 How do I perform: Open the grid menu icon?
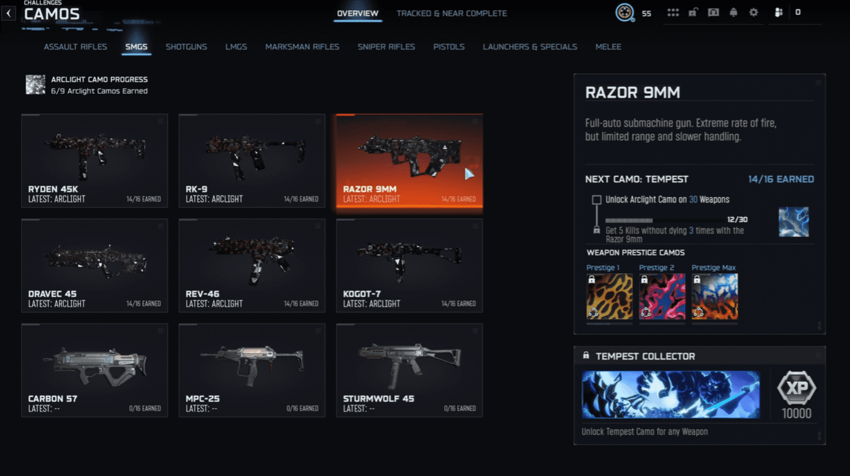pos(673,12)
